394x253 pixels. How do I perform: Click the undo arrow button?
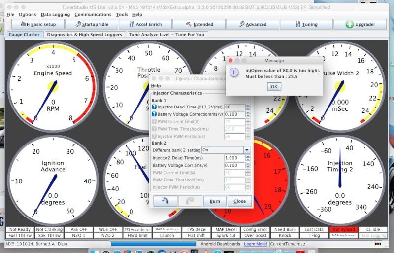[x=165, y=201]
